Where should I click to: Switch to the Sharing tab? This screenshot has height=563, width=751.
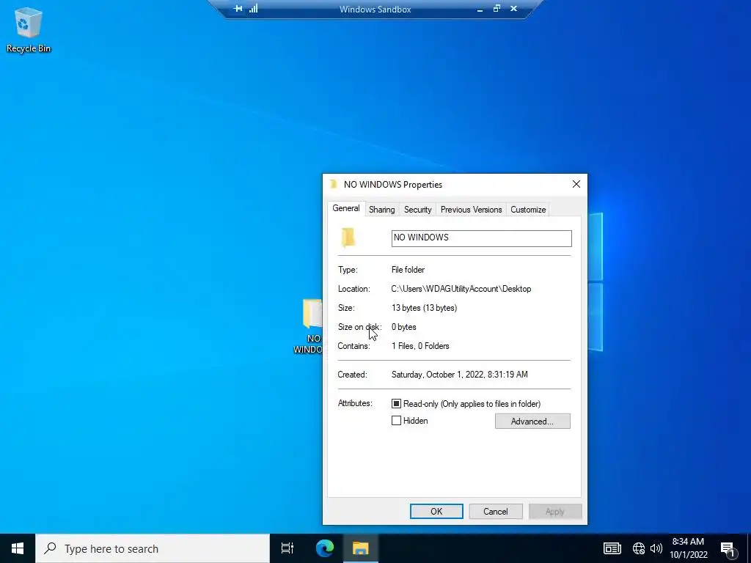pos(381,210)
